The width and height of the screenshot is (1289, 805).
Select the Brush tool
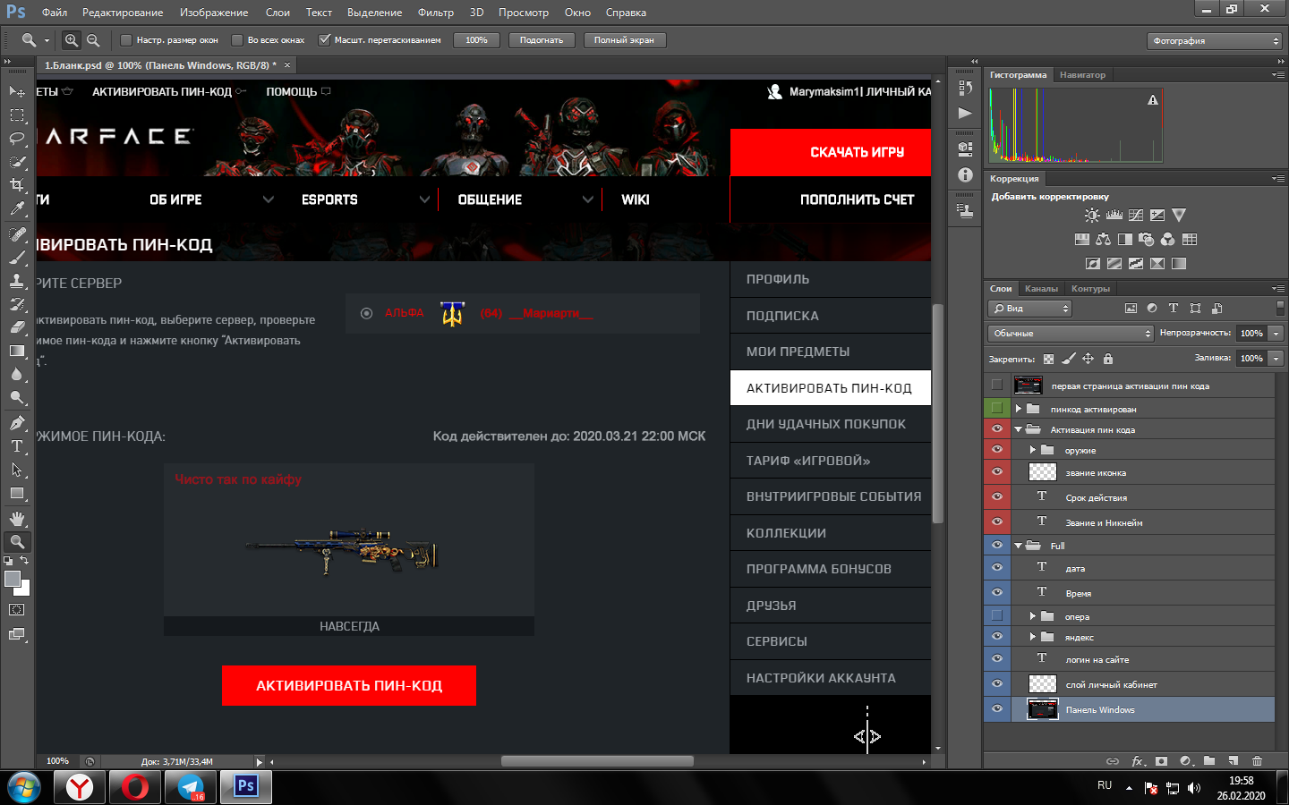(17, 258)
